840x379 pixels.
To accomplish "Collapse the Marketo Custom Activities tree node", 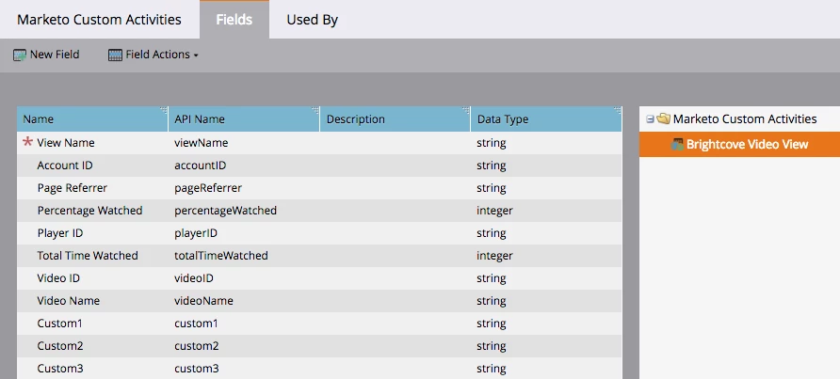I will 650,118.
